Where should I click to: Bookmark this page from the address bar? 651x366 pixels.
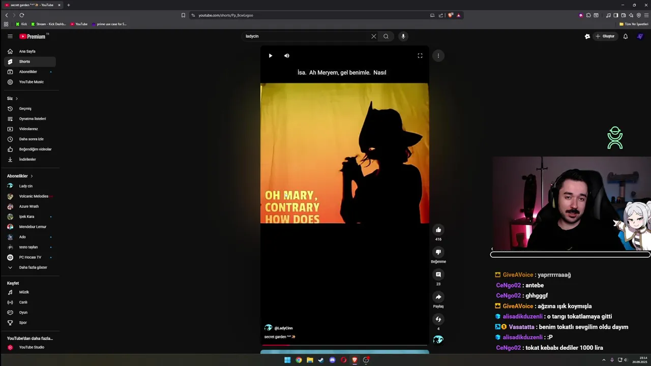click(x=183, y=15)
